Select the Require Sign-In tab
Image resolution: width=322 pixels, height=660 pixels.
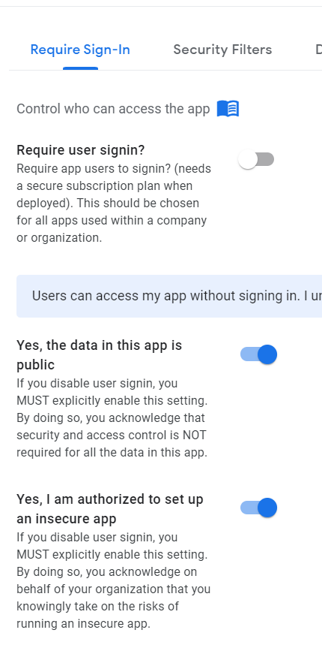pos(80,50)
